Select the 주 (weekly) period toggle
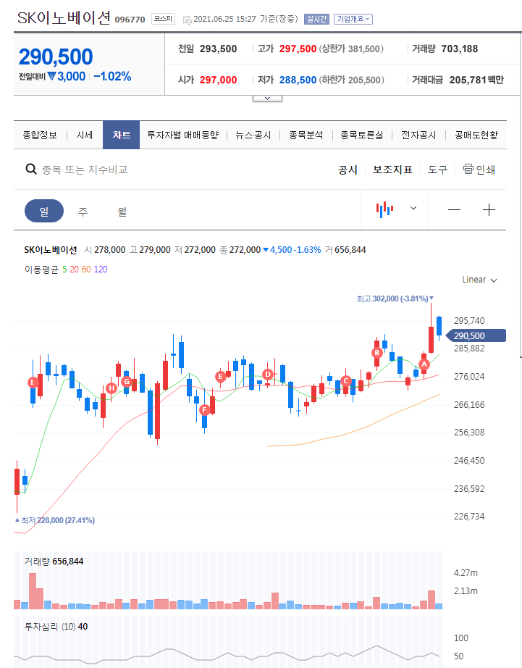This screenshot has height=668, width=522. [x=83, y=211]
